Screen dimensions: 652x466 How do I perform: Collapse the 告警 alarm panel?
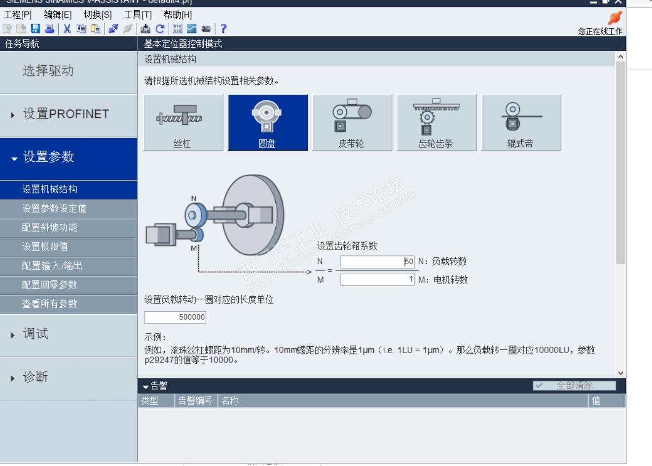coord(146,387)
